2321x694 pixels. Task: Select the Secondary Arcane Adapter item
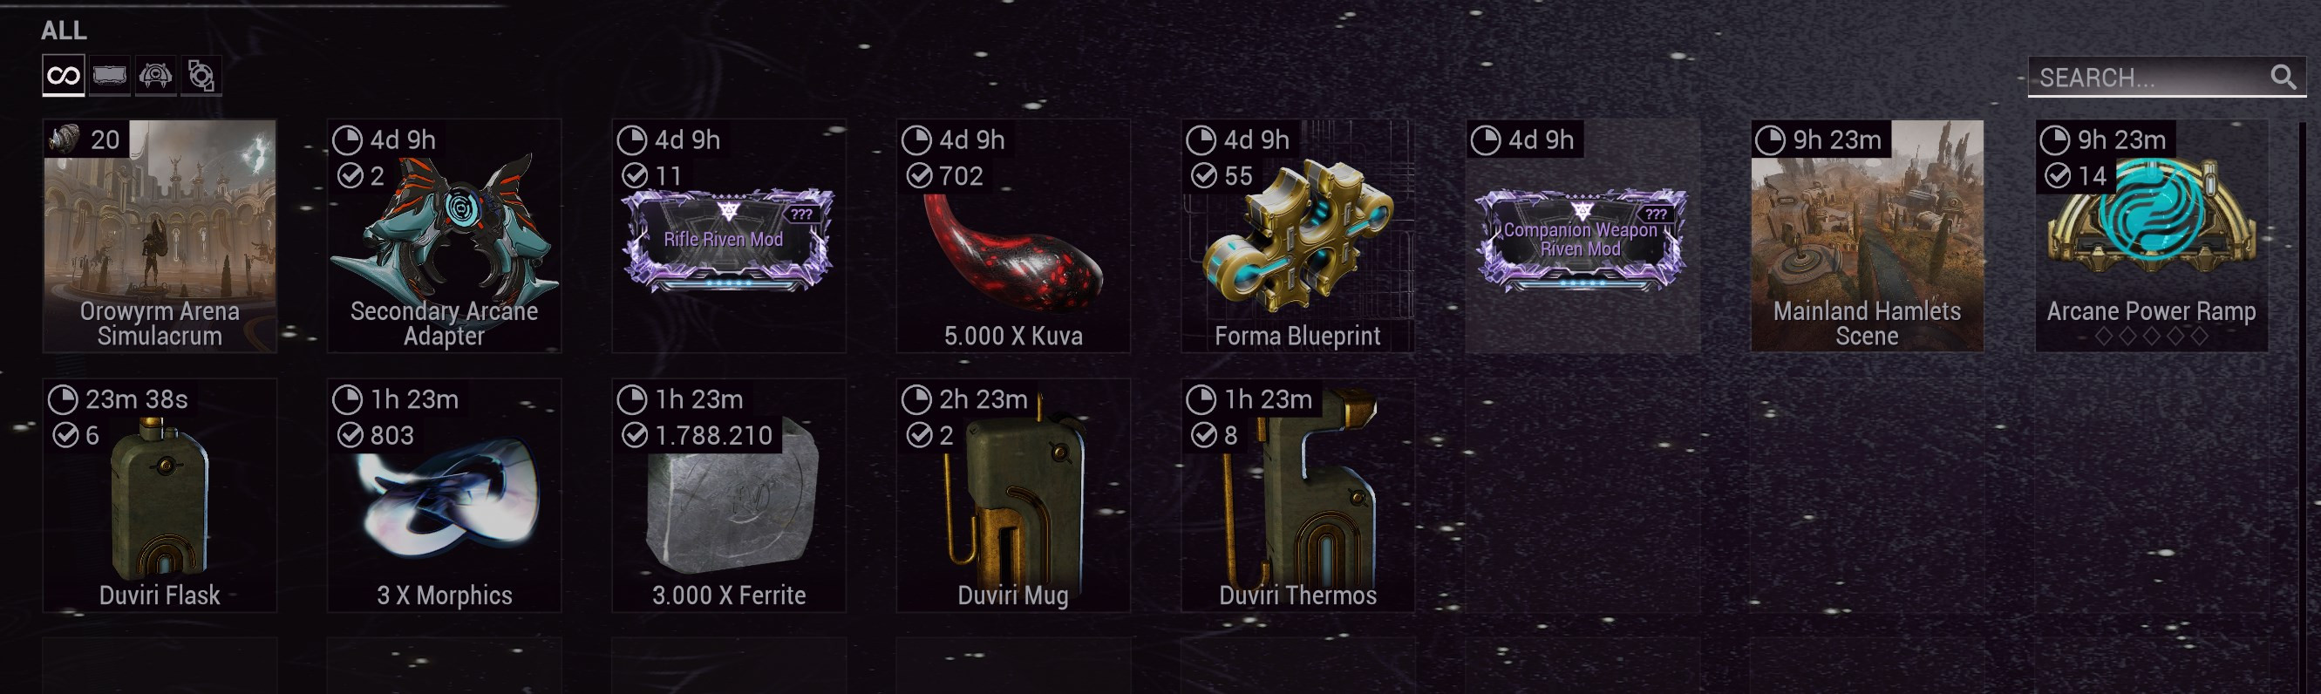tap(444, 235)
